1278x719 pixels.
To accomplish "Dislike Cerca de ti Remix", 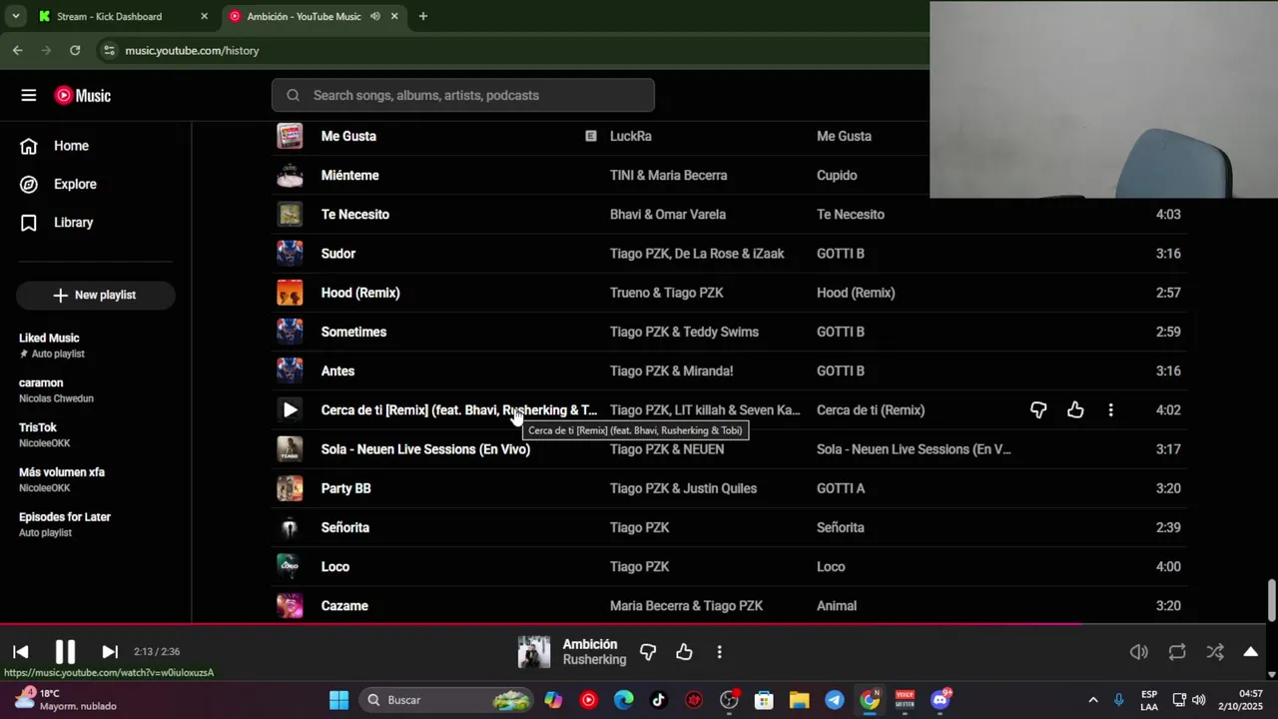I will click(x=1038, y=410).
